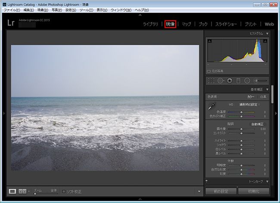The width and height of the screenshot is (280, 203).
Task: Click the ハイライト slider
Action: (241, 141)
